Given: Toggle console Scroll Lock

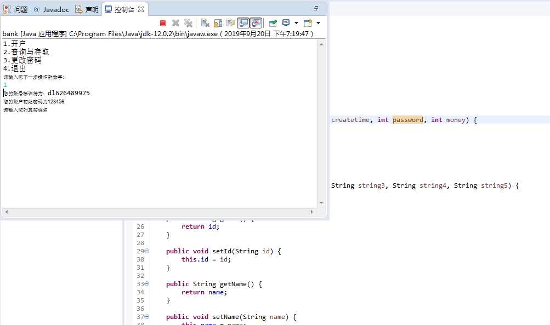Looking at the screenshot, I should [218, 23].
